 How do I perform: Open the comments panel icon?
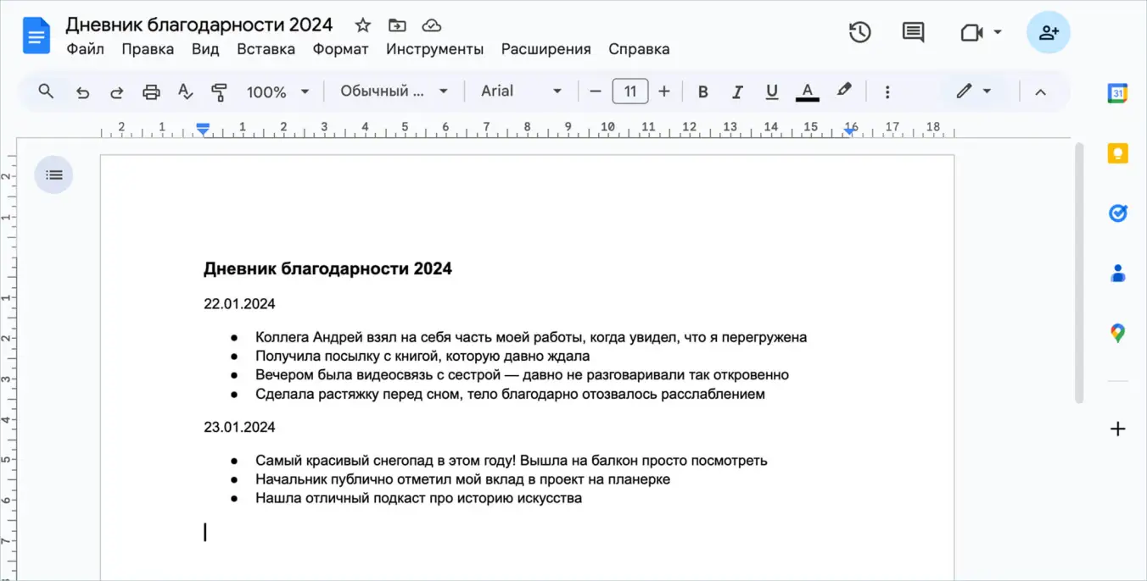913,31
